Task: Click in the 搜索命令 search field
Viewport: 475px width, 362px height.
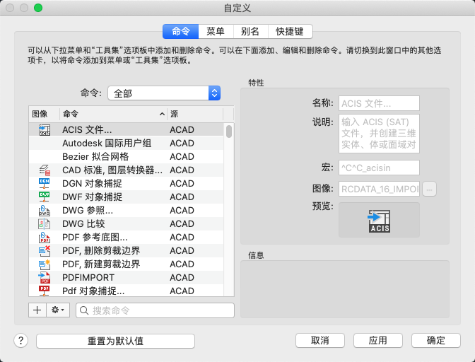Action: point(155,310)
